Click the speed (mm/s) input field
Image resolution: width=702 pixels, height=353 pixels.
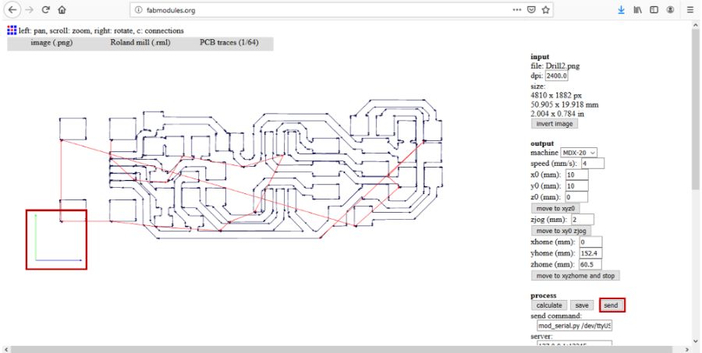(x=593, y=164)
